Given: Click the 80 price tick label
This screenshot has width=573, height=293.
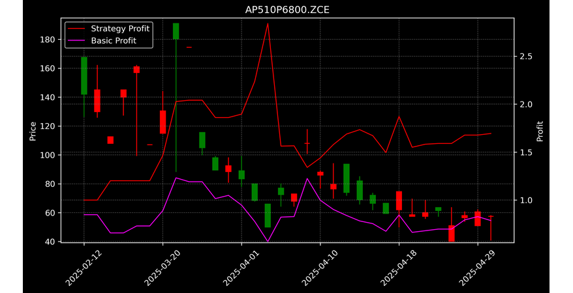Looking at the screenshot, I should click(50, 184).
